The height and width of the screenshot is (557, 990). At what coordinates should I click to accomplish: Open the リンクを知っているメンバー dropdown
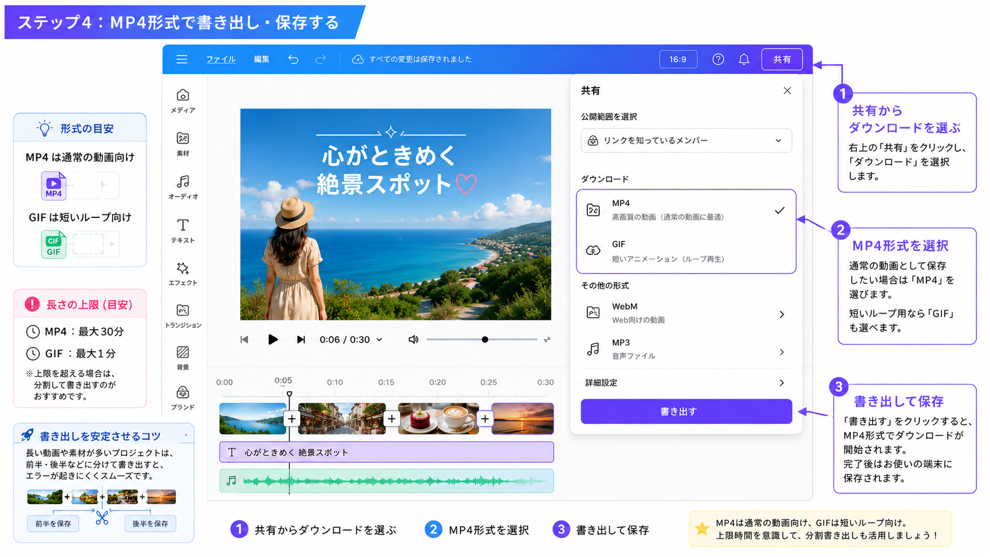click(686, 140)
